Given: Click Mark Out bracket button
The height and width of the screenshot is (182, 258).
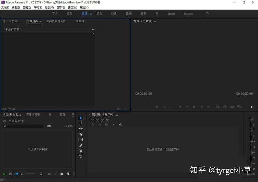Looking at the screenshot, I should point(171,107).
